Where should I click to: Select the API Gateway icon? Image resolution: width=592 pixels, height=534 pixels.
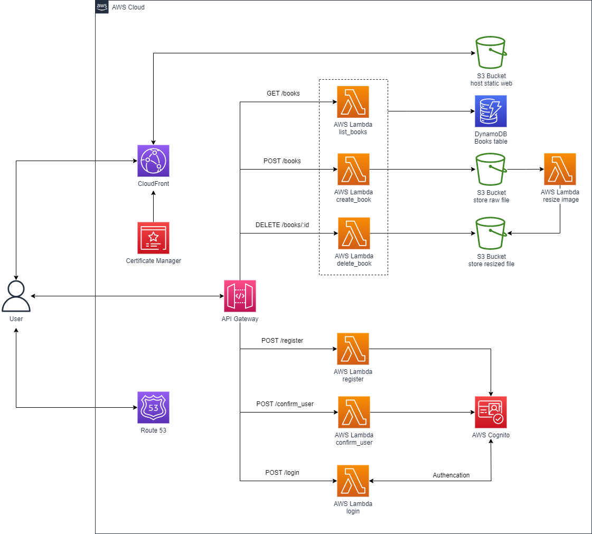point(240,296)
